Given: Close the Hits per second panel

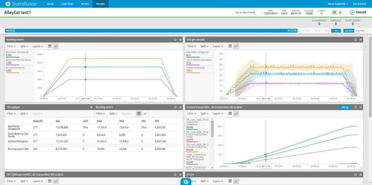Looking at the screenshot, I should pyautogui.click(x=360, y=40).
